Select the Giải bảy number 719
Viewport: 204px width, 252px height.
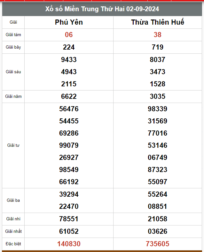157,47
